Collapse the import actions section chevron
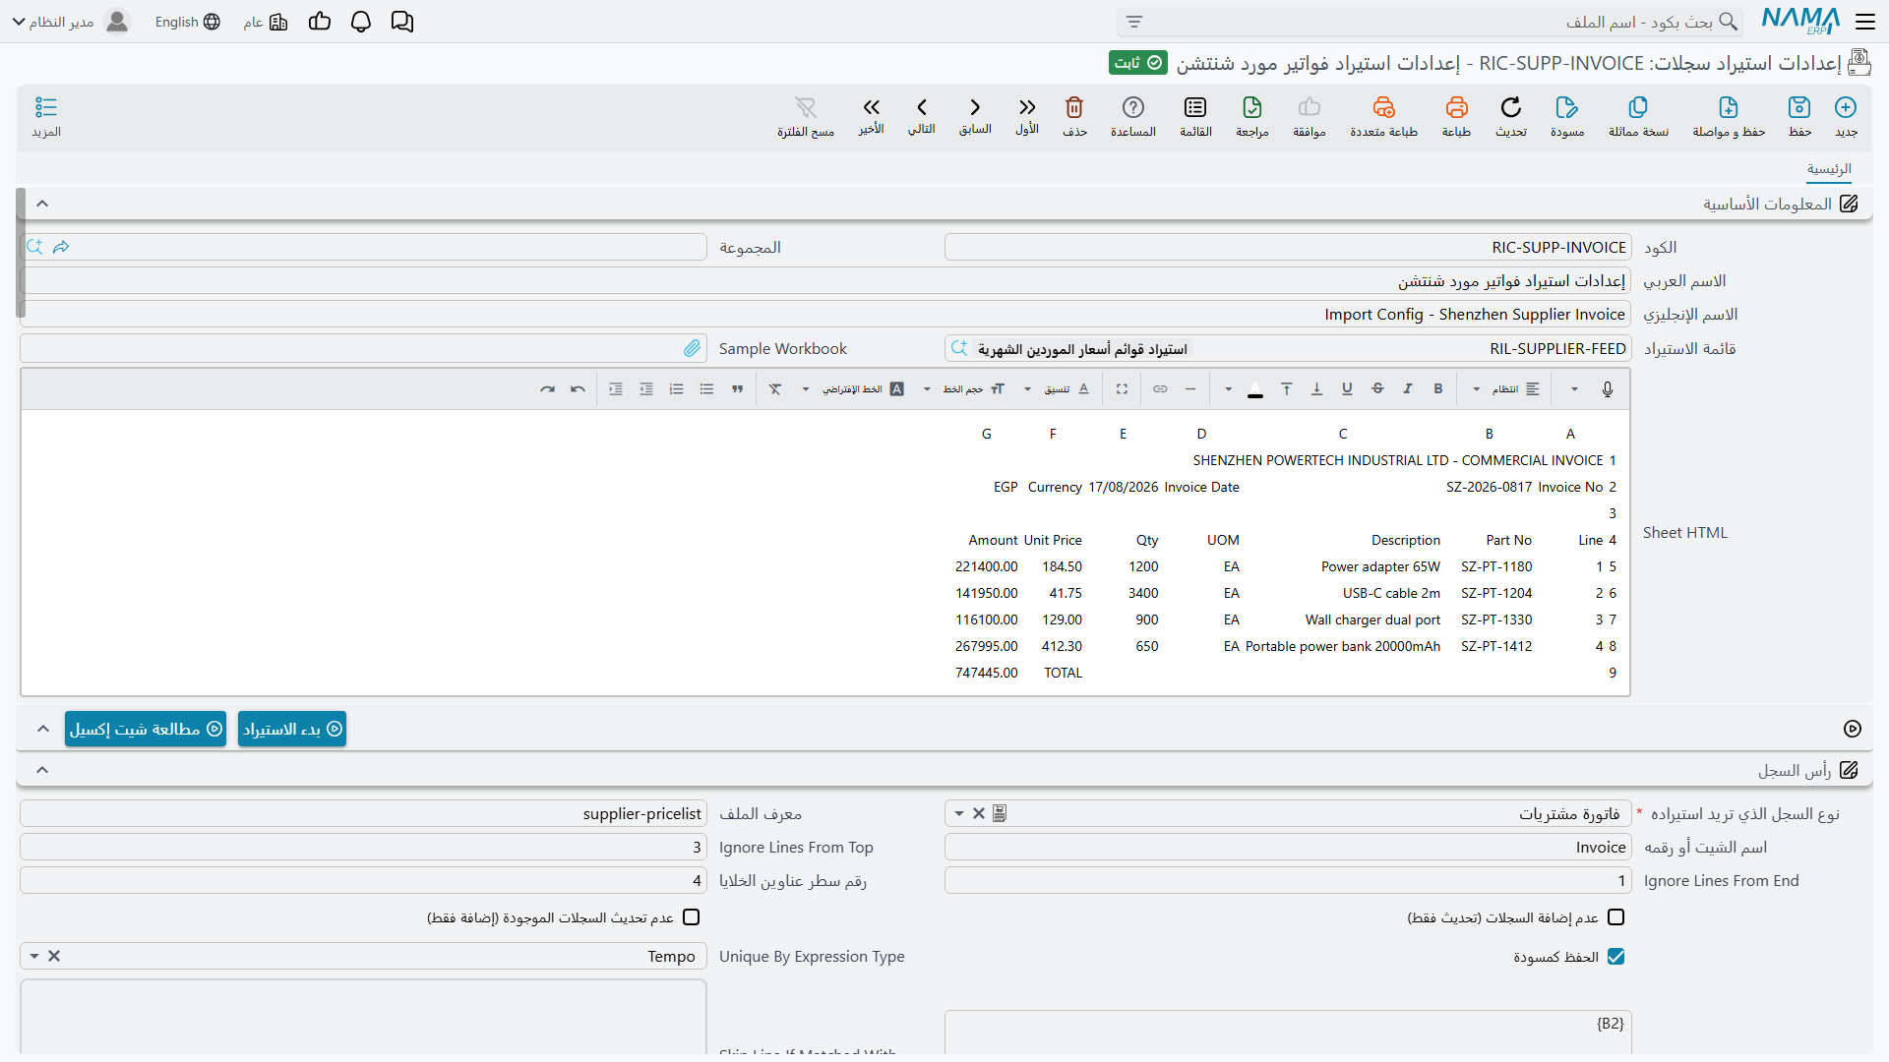Screen dimensions: 1889x1062 (42, 729)
